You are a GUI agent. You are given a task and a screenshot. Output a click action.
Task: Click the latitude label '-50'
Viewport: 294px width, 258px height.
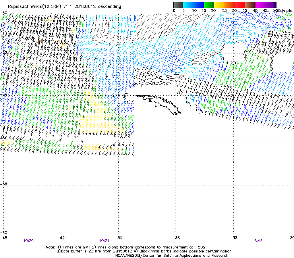click(4, 13)
